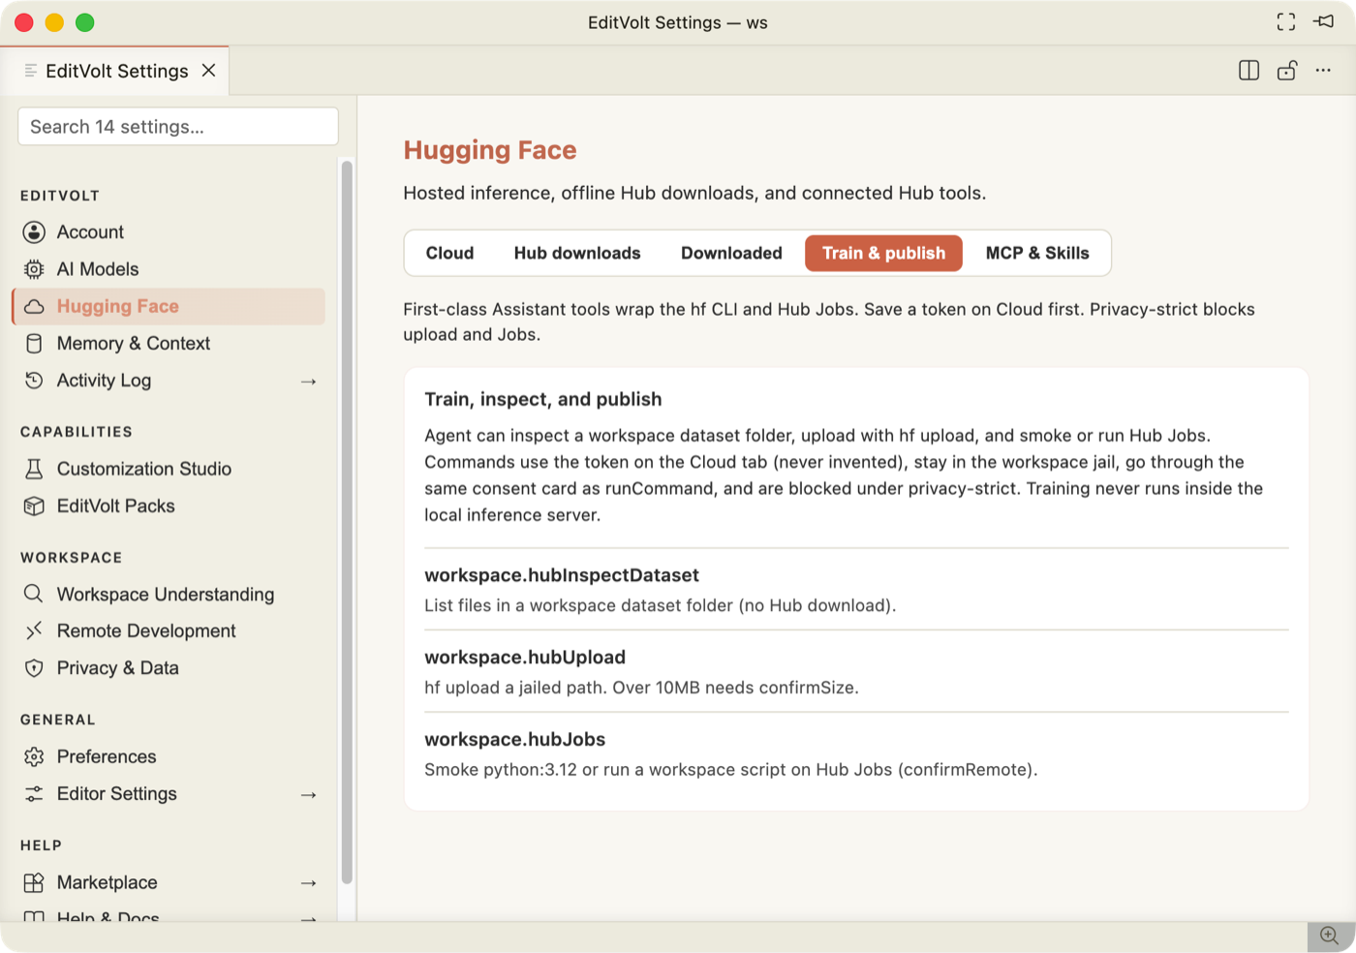Click the Customization Studio flask icon

click(x=34, y=469)
